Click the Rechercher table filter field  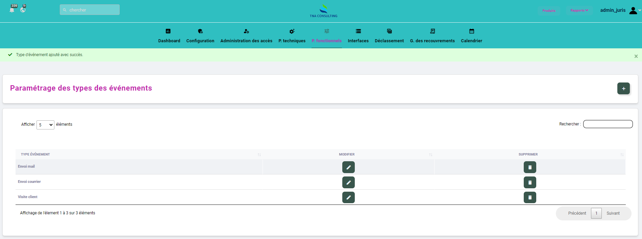[608, 124]
